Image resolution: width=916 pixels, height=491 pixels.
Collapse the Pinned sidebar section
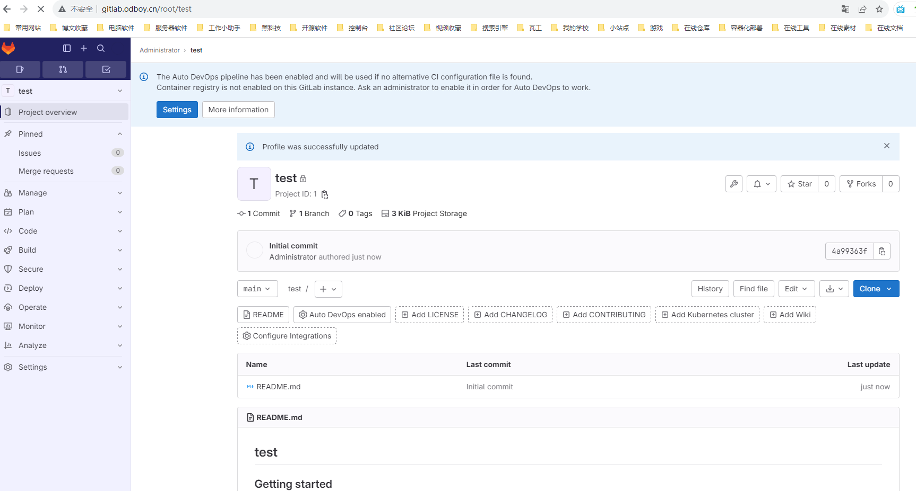[119, 134]
